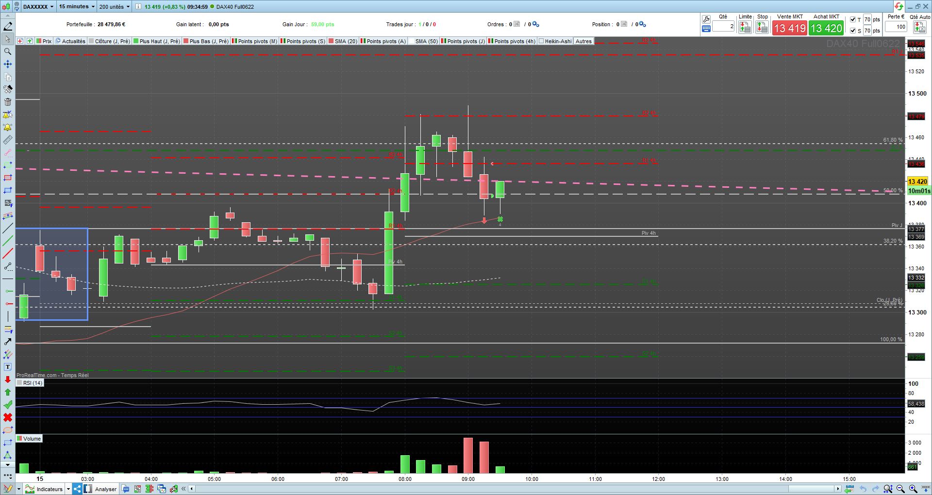Expand more drawing tools arrow
The image size is (932, 495).
coord(8,465)
